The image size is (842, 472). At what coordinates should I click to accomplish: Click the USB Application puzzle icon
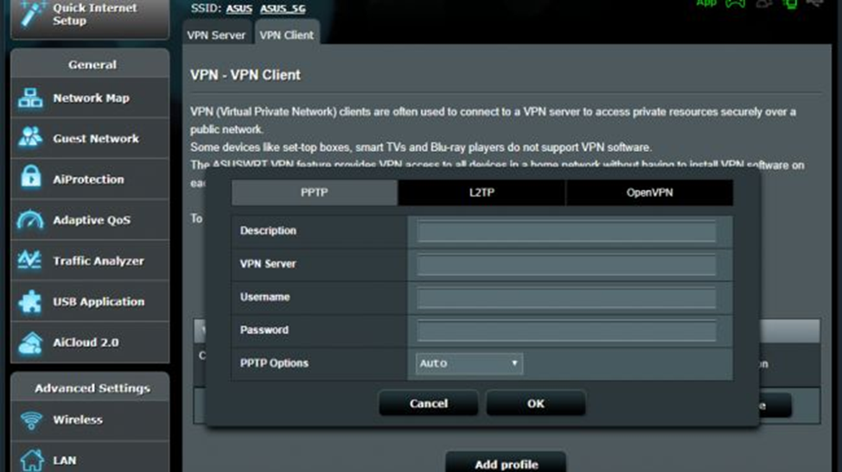click(30, 302)
